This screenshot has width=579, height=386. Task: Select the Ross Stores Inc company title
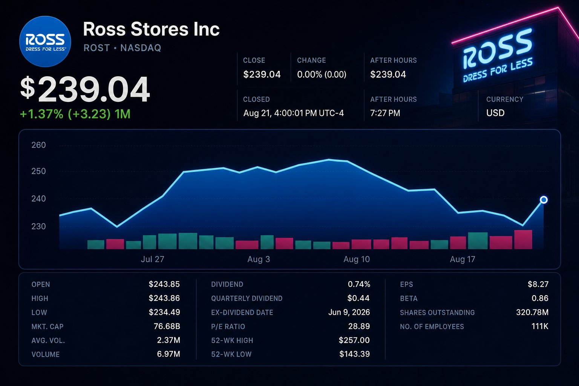(151, 29)
